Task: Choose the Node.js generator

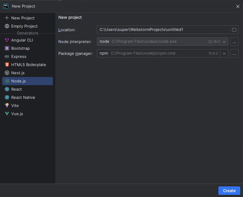Action: point(28,81)
